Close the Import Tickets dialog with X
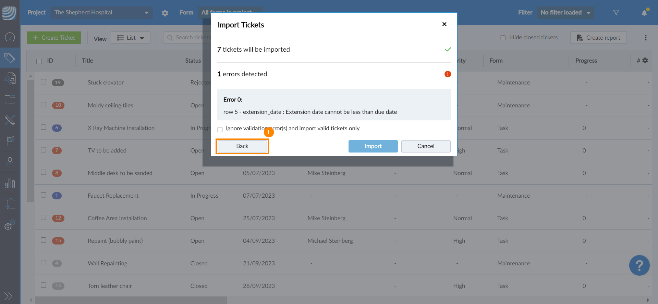Viewport: 658px width, 304px height. [444, 24]
